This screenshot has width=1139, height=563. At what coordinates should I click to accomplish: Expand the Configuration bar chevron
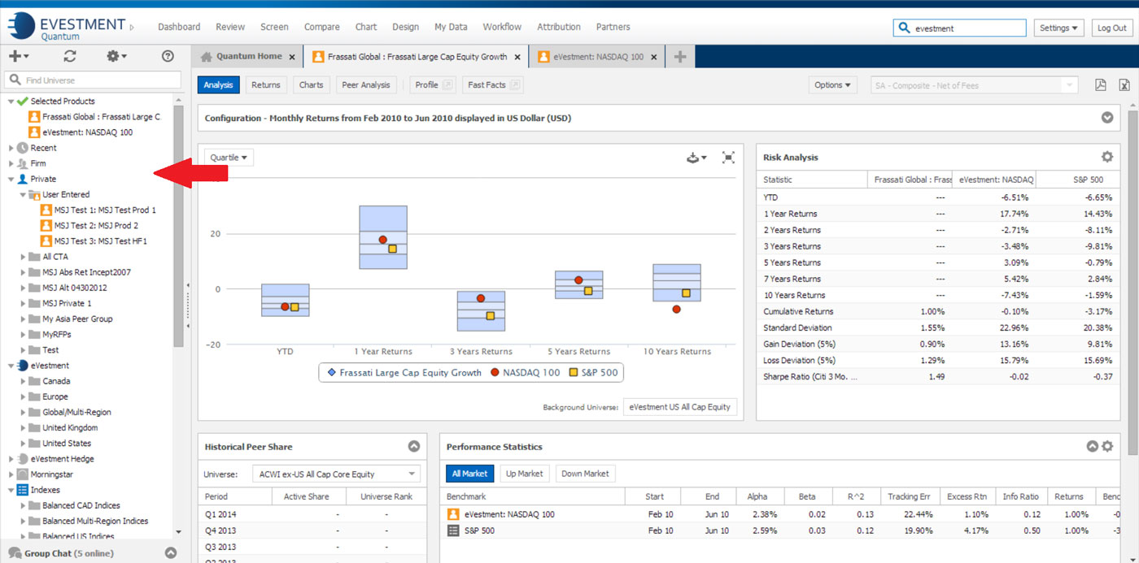pos(1107,118)
